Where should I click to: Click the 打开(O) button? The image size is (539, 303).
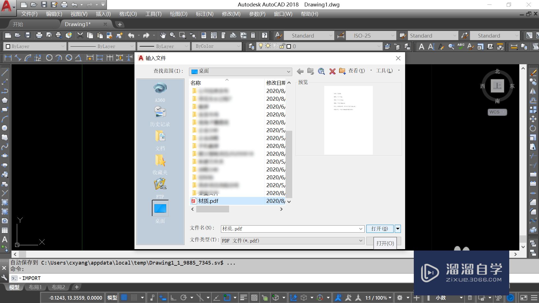380,229
